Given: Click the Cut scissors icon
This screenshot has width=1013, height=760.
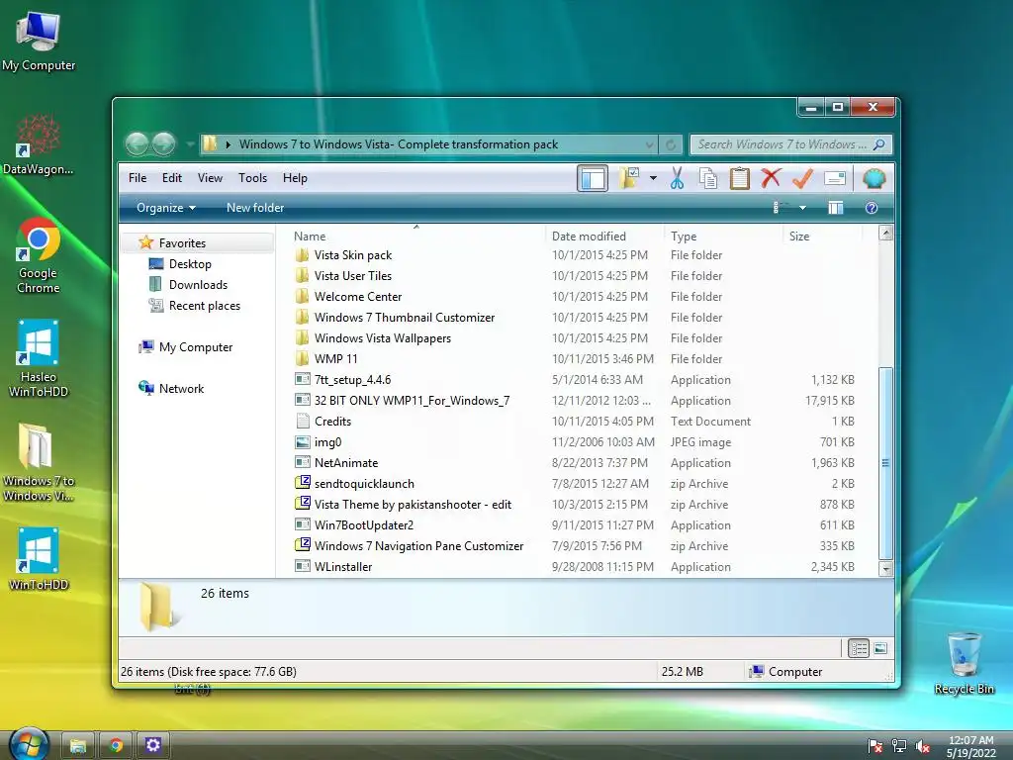Looking at the screenshot, I should click(x=677, y=178).
